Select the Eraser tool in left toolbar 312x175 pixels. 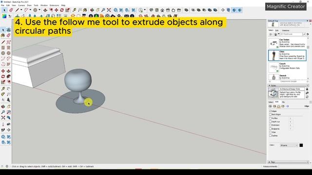tap(9, 35)
